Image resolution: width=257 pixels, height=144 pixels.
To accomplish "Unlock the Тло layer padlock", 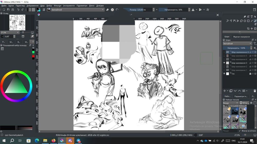I will pyautogui.click(x=250, y=74).
